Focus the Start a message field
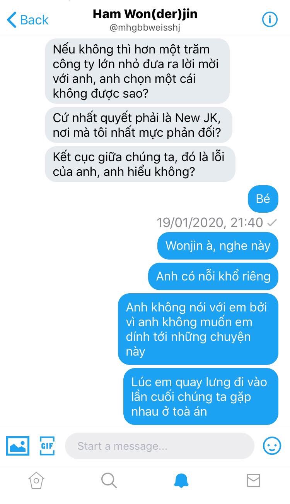The width and height of the screenshot is (290, 504). [159, 446]
